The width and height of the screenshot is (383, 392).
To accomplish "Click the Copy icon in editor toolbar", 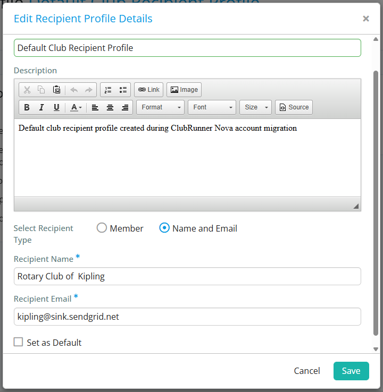I will [41, 90].
